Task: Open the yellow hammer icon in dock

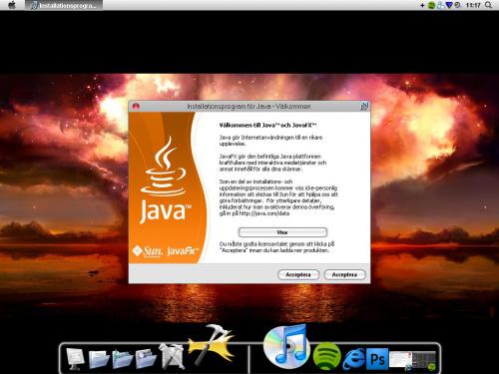Action: tap(212, 345)
